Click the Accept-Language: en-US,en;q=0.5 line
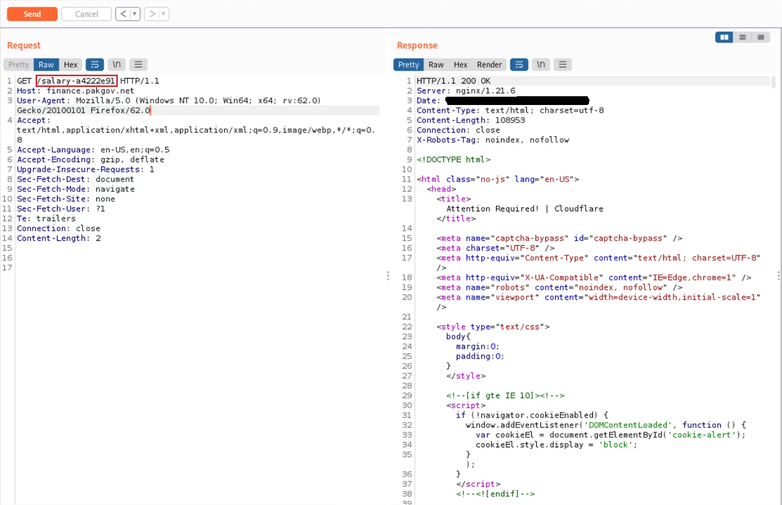This screenshot has width=782, height=505. point(93,150)
